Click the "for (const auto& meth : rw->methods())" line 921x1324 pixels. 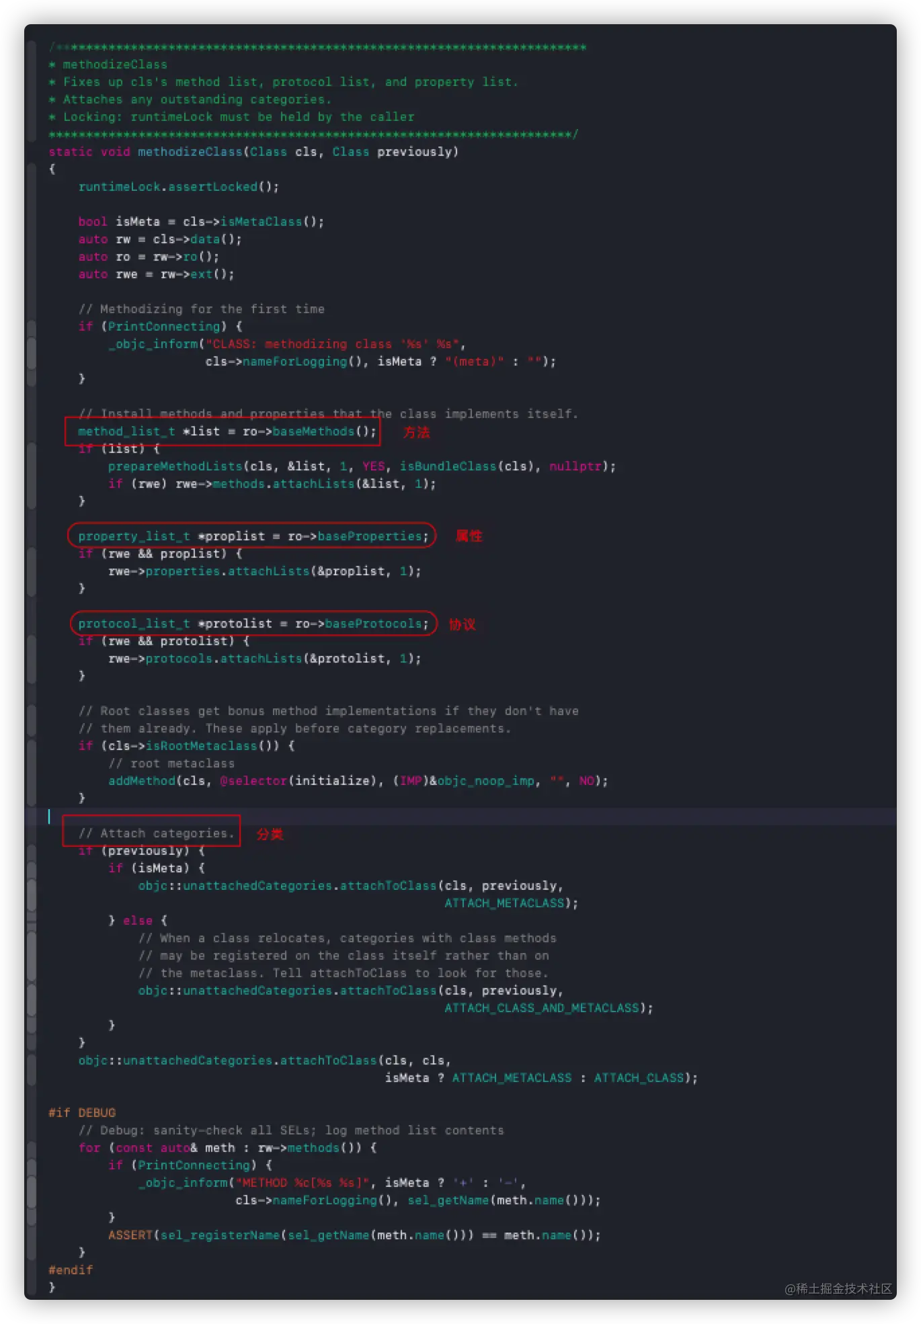(x=227, y=1148)
